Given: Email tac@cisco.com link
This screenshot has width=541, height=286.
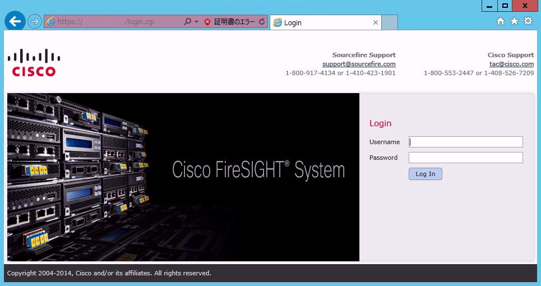Looking at the screenshot, I should pos(512,64).
